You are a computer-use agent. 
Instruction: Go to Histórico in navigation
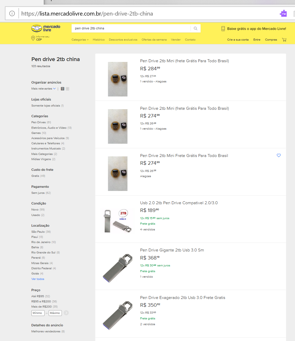coord(99,40)
